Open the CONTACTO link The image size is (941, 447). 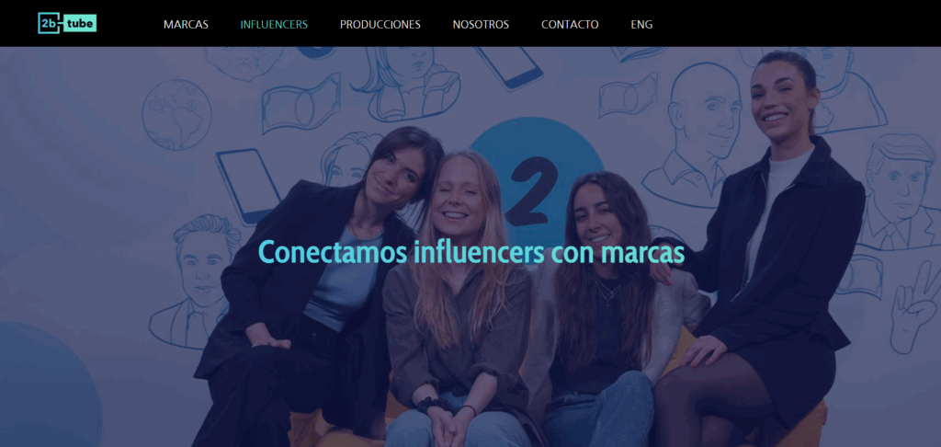pos(570,25)
